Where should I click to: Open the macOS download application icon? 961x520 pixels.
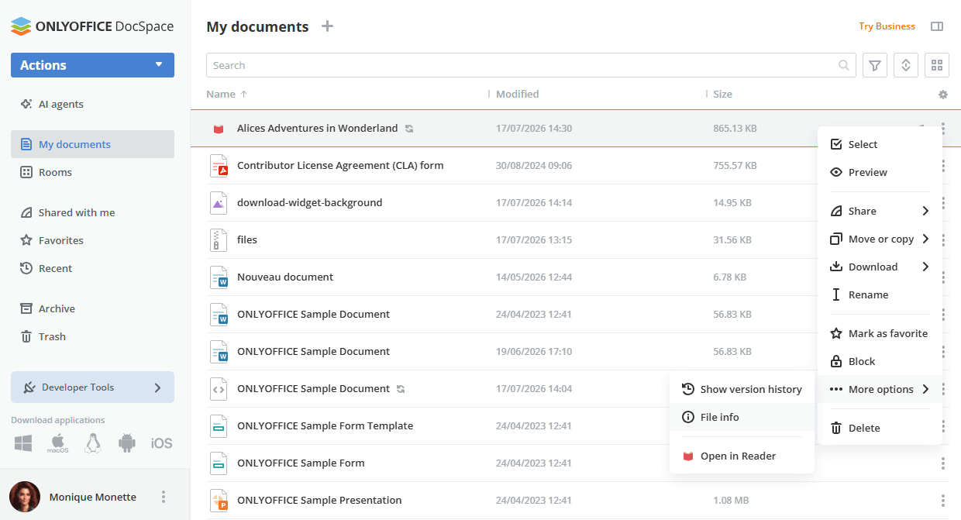[x=58, y=443]
